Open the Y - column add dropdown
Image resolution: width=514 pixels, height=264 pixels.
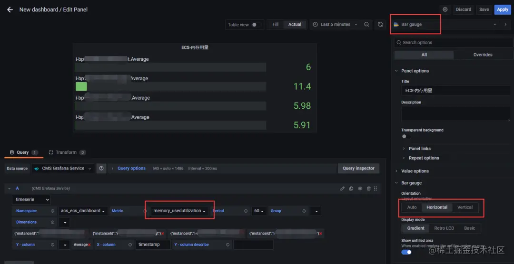pos(64,245)
